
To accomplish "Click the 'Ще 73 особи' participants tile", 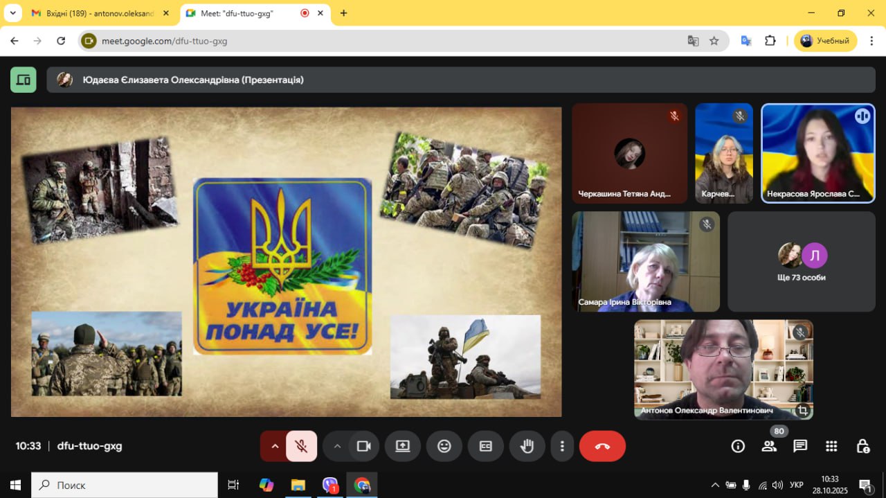I will pyautogui.click(x=801, y=262).
